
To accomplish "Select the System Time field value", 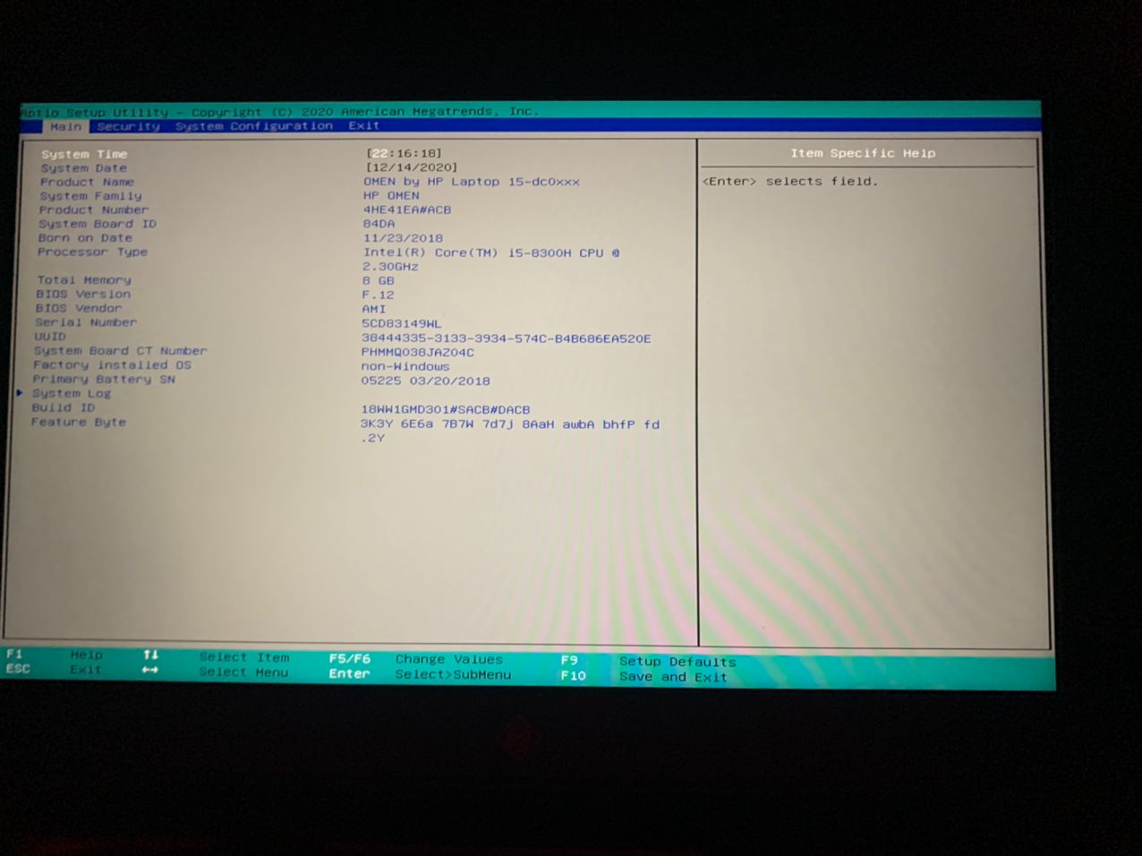I will click(x=404, y=153).
